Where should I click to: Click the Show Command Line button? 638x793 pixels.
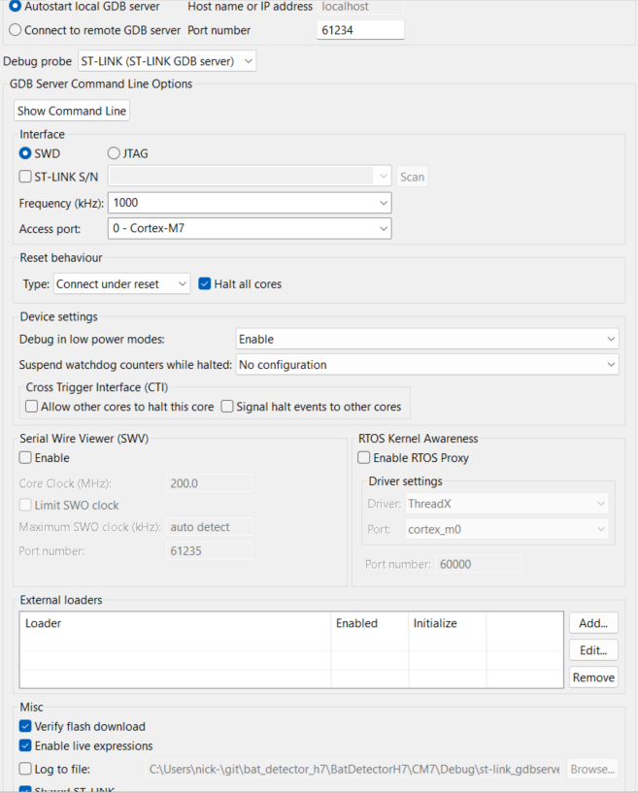(x=72, y=112)
